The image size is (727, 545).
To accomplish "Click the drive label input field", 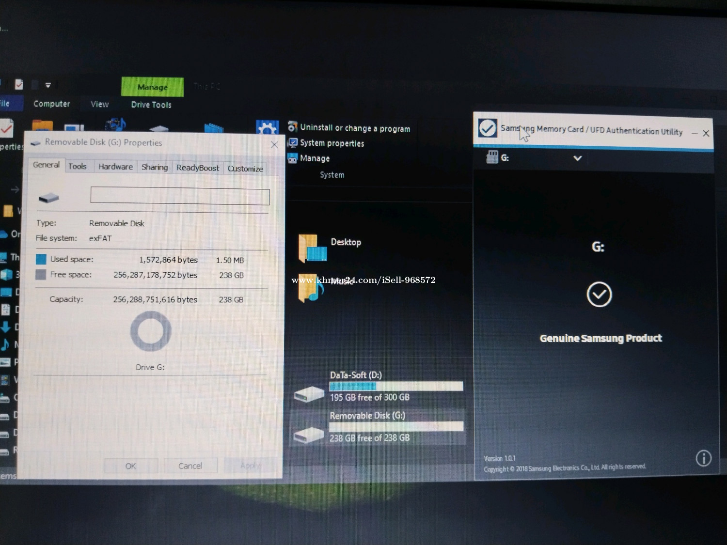I will point(180,196).
